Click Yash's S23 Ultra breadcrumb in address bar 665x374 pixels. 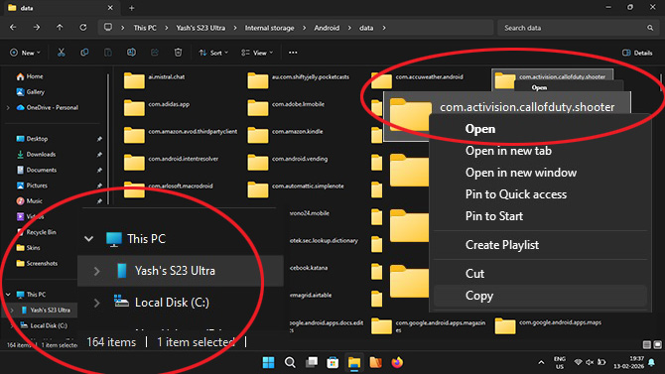click(x=200, y=28)
